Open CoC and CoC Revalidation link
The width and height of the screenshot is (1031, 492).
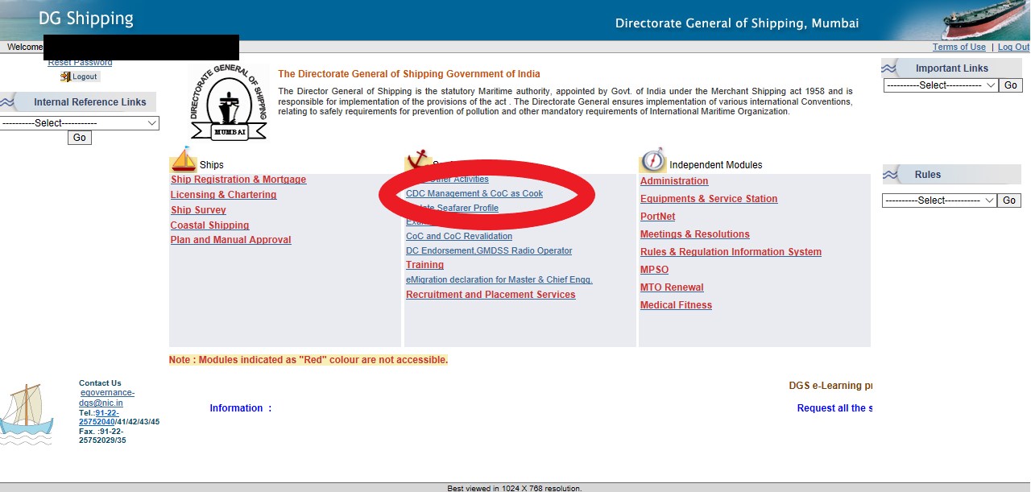(459, 237)
